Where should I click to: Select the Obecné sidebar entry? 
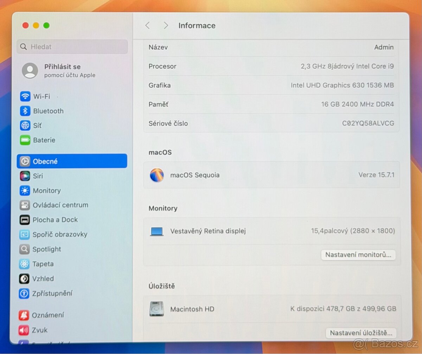point(46,161)
